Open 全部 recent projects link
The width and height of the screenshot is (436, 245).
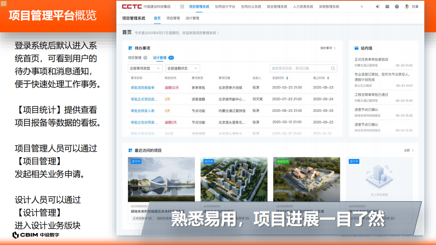click(x=408, y=150)
